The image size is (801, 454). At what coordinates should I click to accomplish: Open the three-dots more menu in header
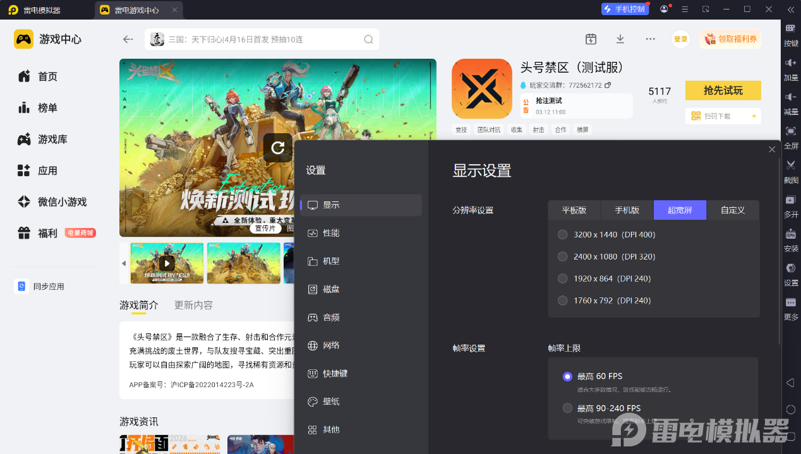tap(650, 39)
